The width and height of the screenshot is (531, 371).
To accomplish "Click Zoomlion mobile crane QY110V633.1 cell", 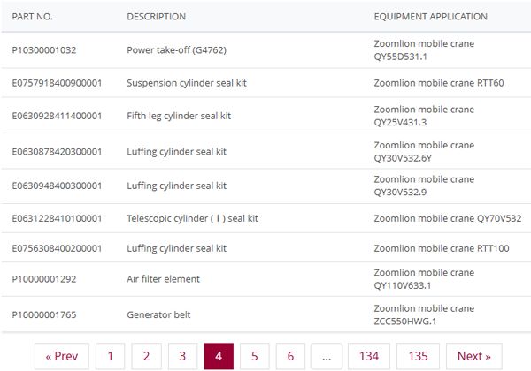I will (x=424, y=279).
